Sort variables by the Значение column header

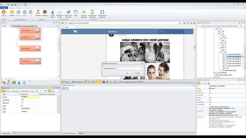[30, 94]
